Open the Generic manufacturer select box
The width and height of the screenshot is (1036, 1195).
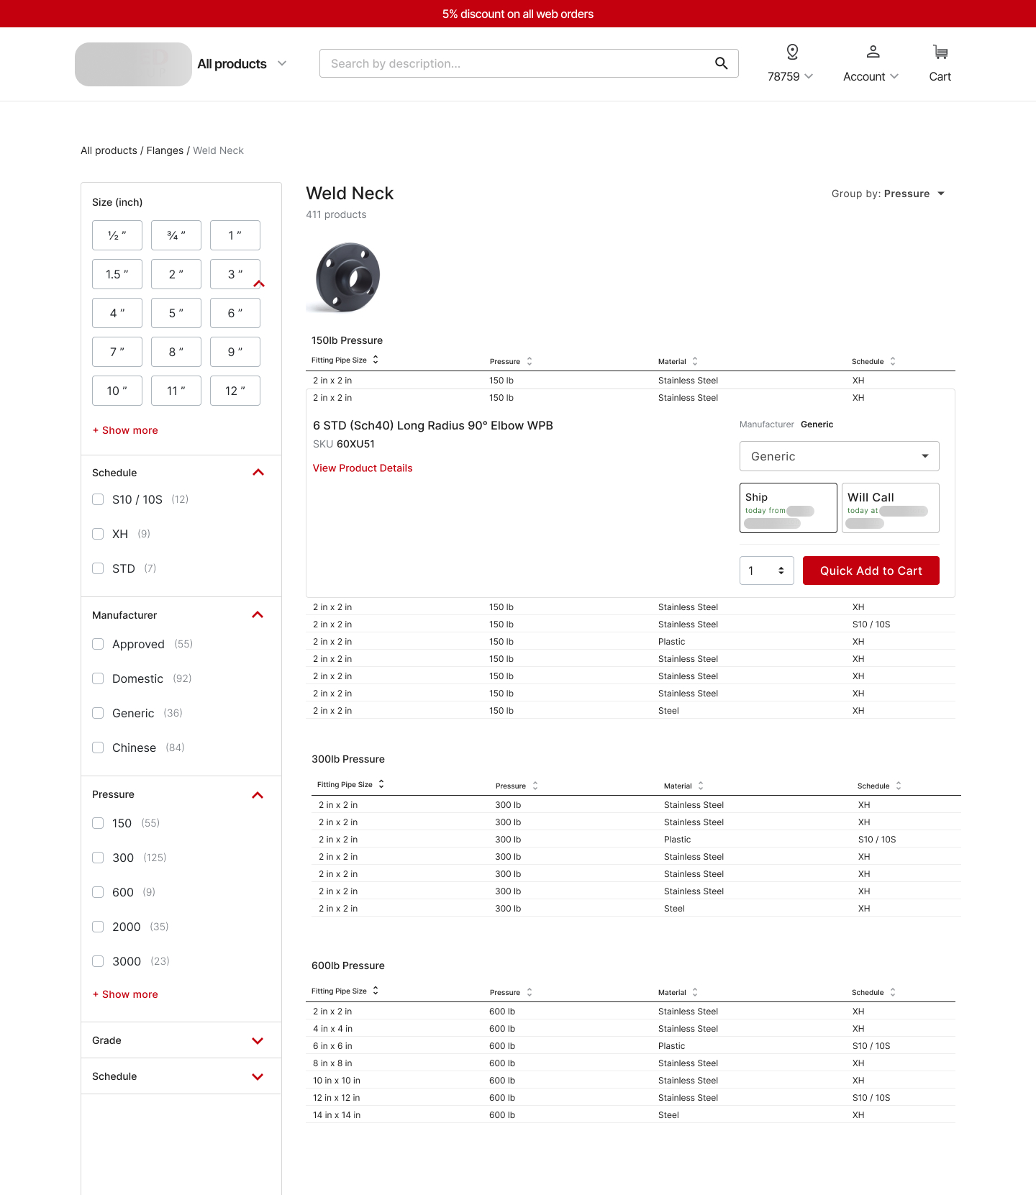coord(840,456)
